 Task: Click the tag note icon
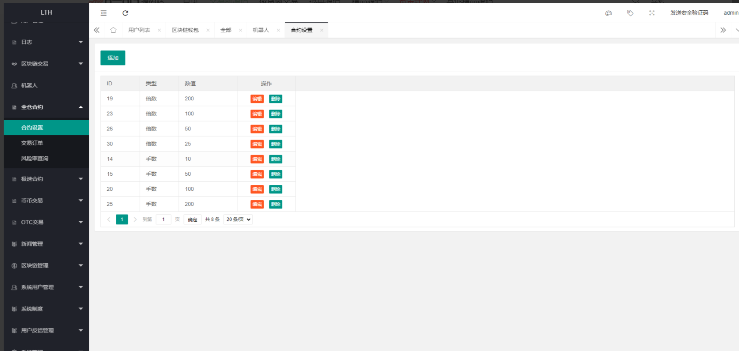(630, 13)
